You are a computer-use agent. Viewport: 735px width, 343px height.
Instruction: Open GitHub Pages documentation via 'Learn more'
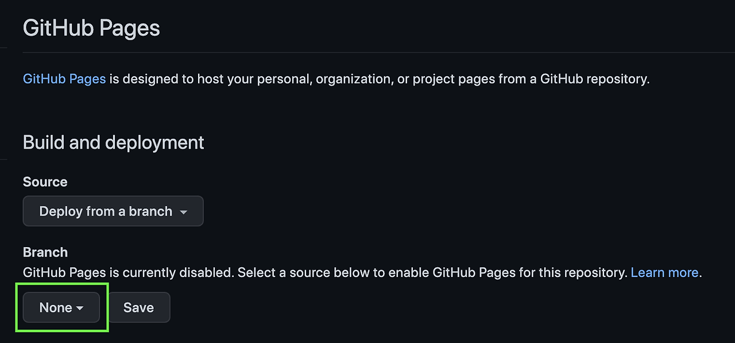(x=664, y=272)
